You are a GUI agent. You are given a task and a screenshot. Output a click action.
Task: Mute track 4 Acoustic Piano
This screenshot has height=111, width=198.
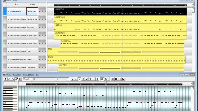(40, 35)
